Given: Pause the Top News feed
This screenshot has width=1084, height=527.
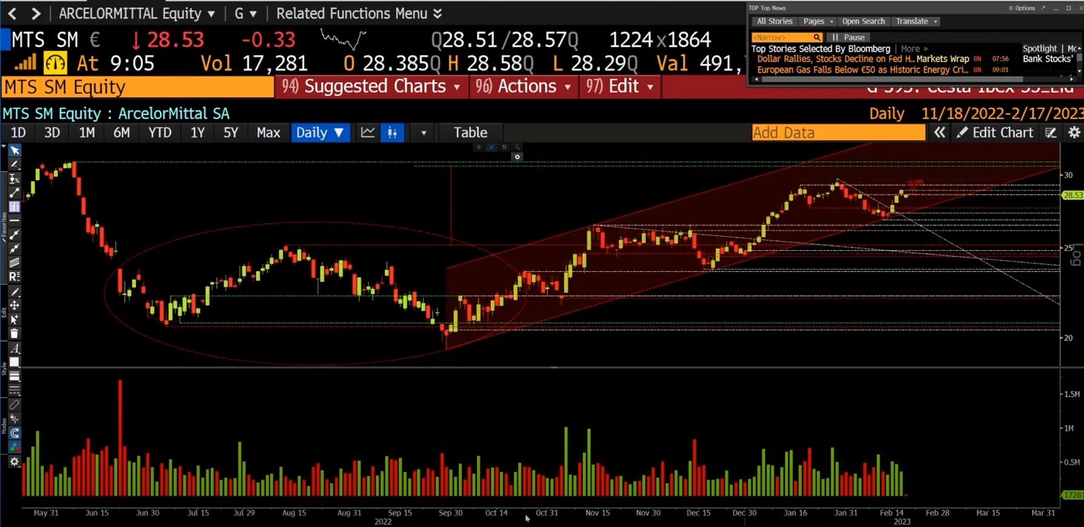Looking at the screenshot, I should tap(848, 38).
